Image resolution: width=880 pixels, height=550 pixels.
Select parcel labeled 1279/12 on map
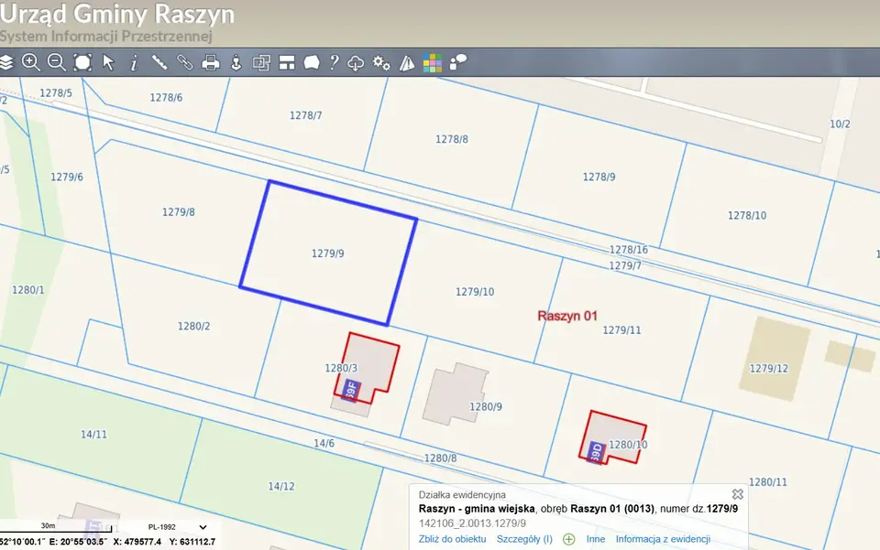tap(769, 369)
